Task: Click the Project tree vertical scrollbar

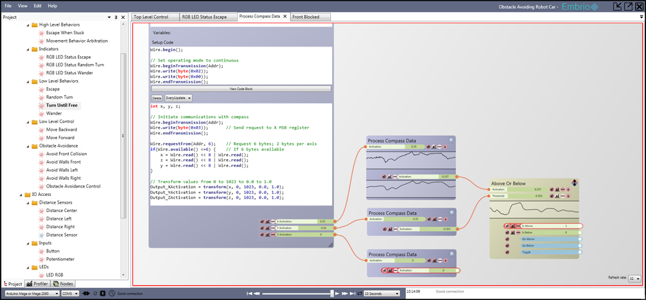Action: coord(123,136)
